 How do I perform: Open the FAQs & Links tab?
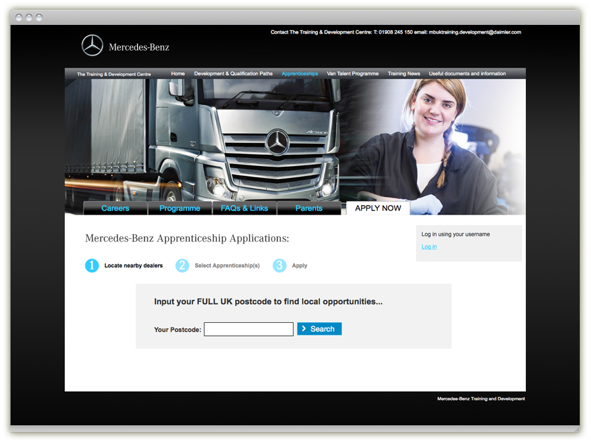244,209
